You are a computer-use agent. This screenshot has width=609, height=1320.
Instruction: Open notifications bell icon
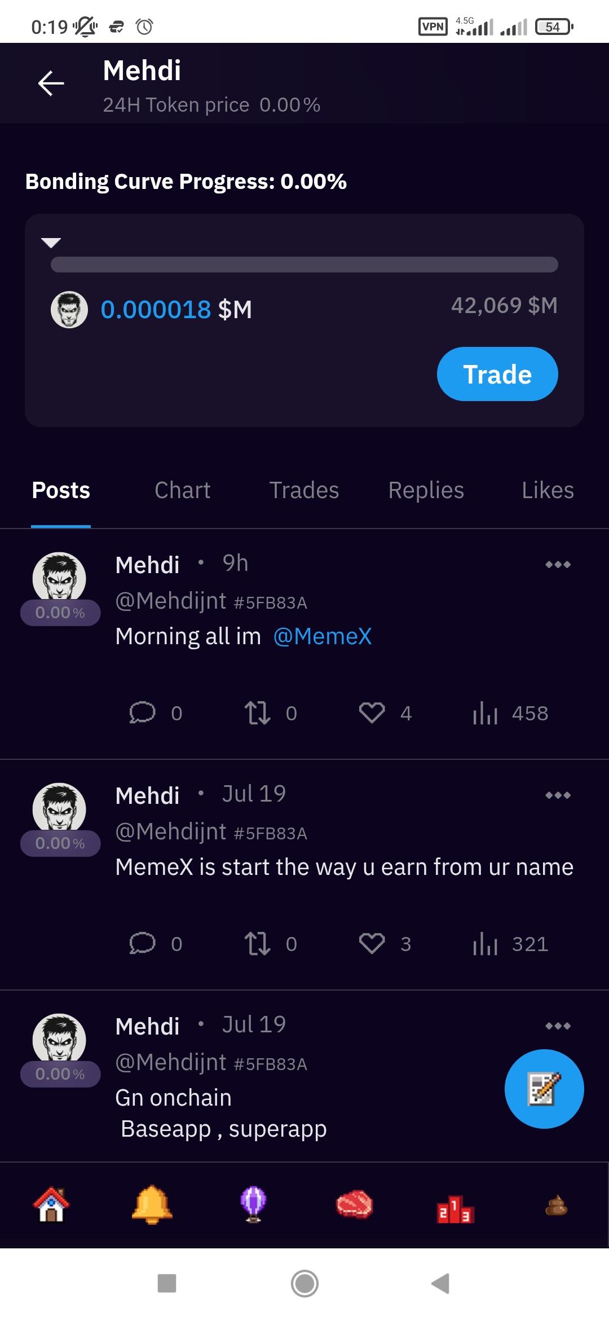(152, 1204)
